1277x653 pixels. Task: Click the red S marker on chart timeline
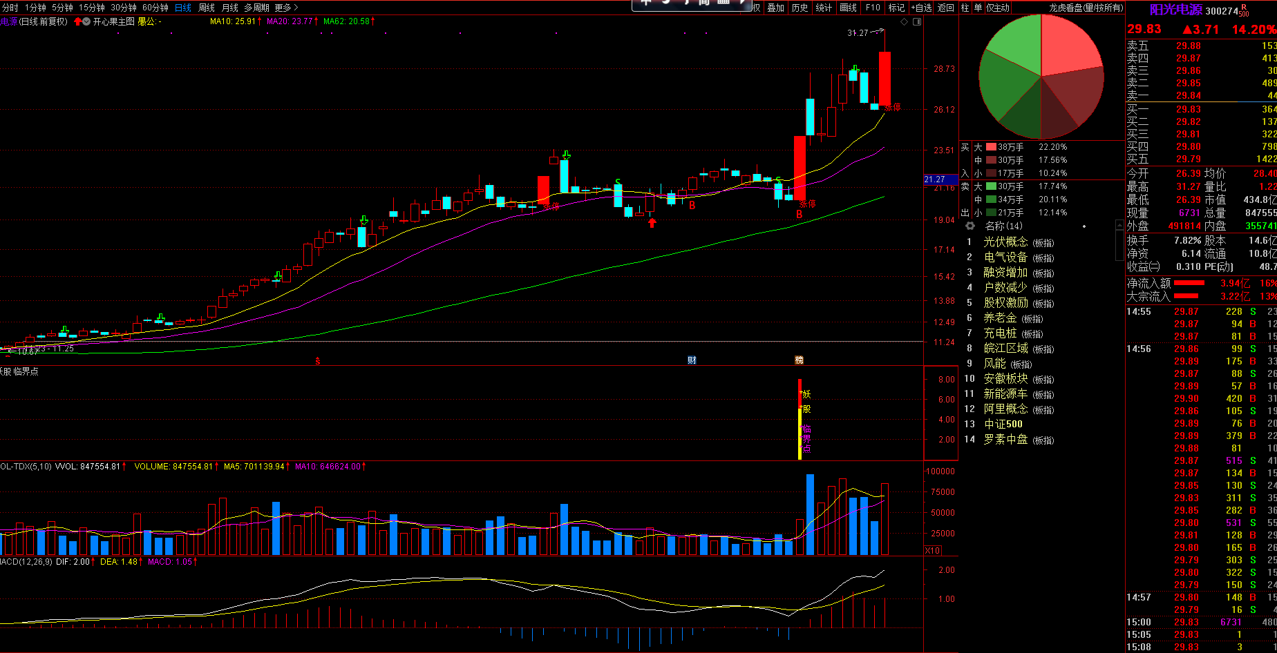tap(318, 360)
